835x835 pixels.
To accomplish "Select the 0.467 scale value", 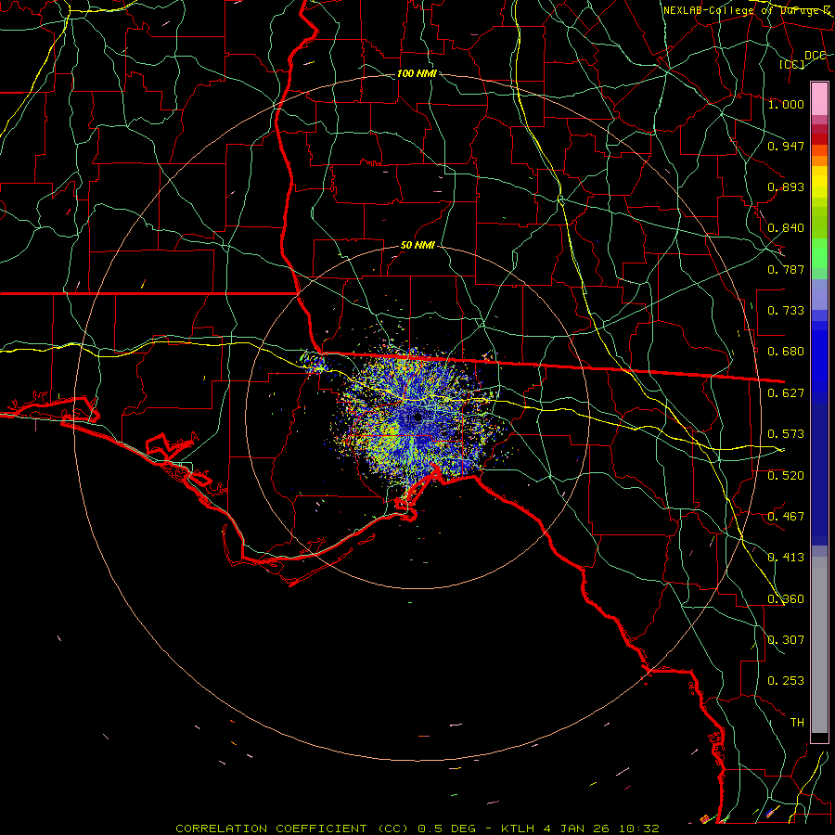I will (786, 517).
